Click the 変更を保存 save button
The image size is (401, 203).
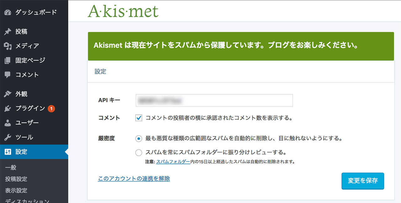pos(362,181)
